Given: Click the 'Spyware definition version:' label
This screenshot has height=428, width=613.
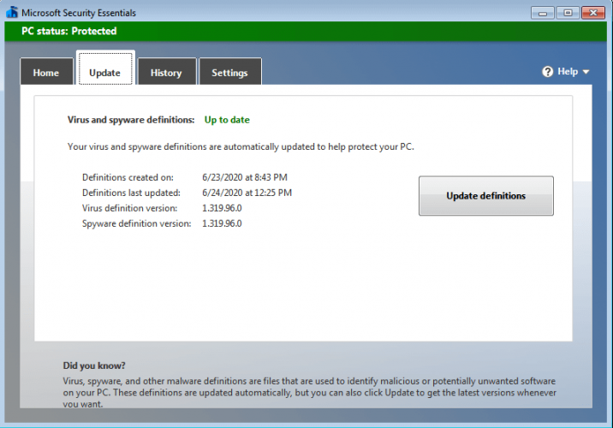Looking at the screenshot, I should point(137,223).
